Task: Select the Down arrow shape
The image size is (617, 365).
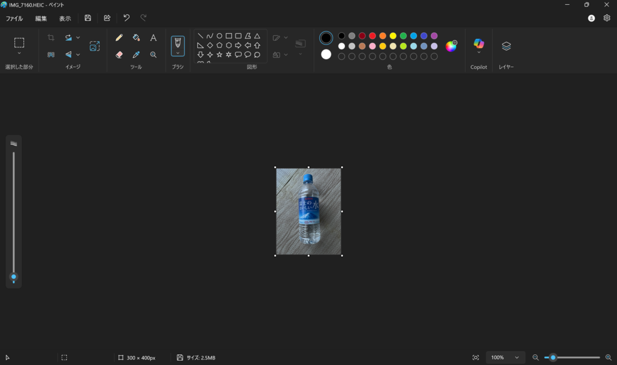Action: pos(200,55)
